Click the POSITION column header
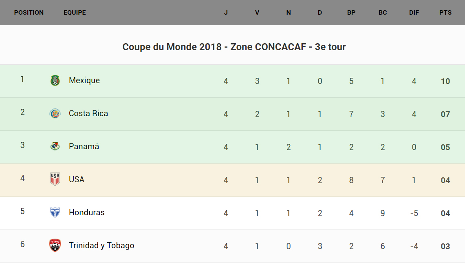This screenshot has height=265, width=465. coord(29,13)
